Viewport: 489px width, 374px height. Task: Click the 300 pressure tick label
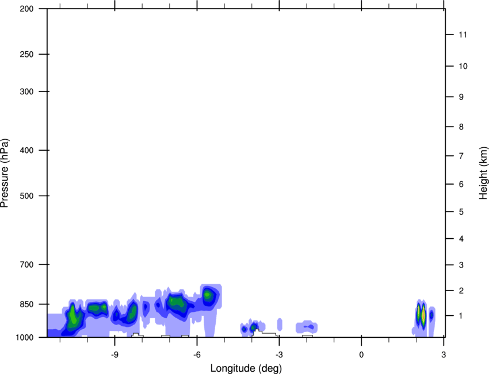point(26,91)
